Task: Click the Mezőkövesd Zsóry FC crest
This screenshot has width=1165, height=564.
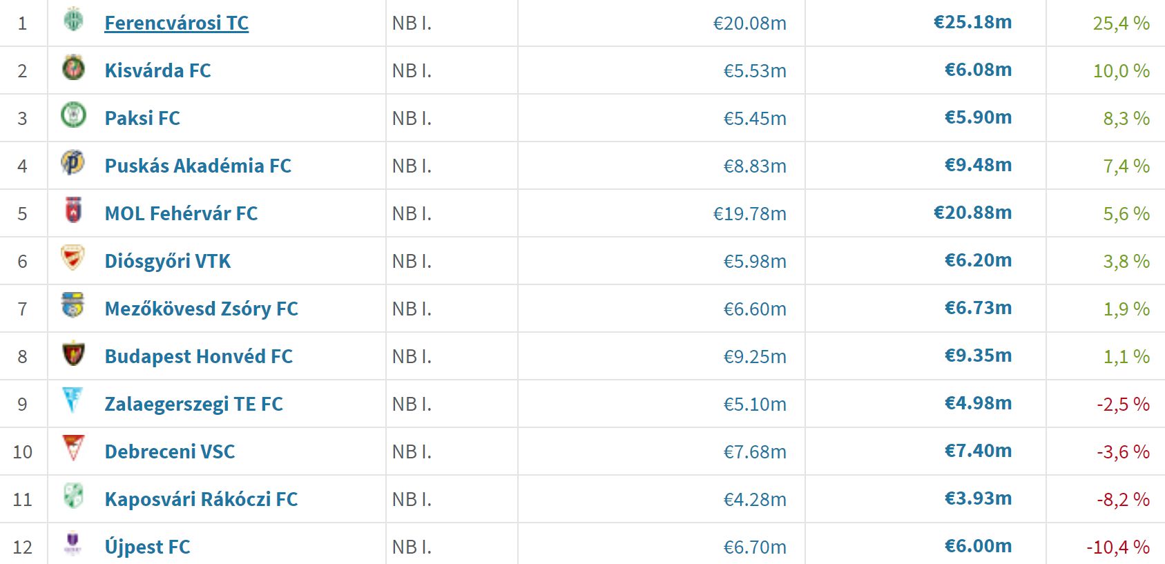Action: click(x=73, y=305)
